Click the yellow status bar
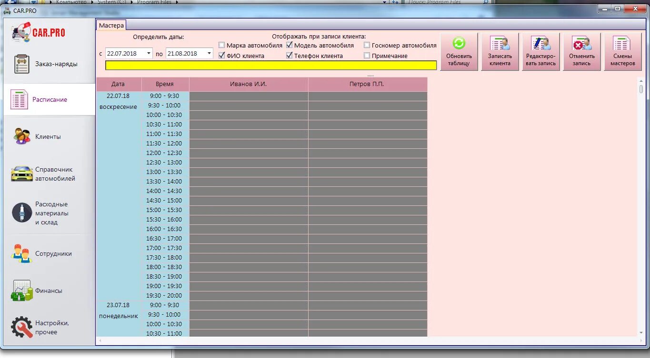Screen dimensions: 650x358 [271, 66]
